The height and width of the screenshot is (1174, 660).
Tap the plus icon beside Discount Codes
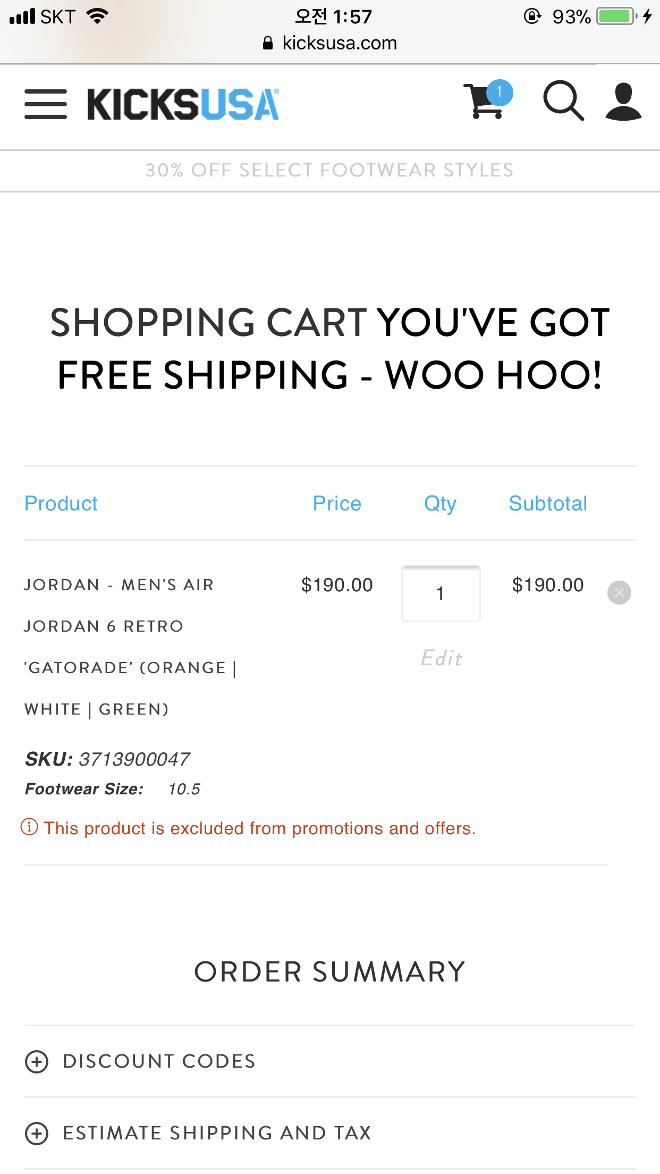37,1062
